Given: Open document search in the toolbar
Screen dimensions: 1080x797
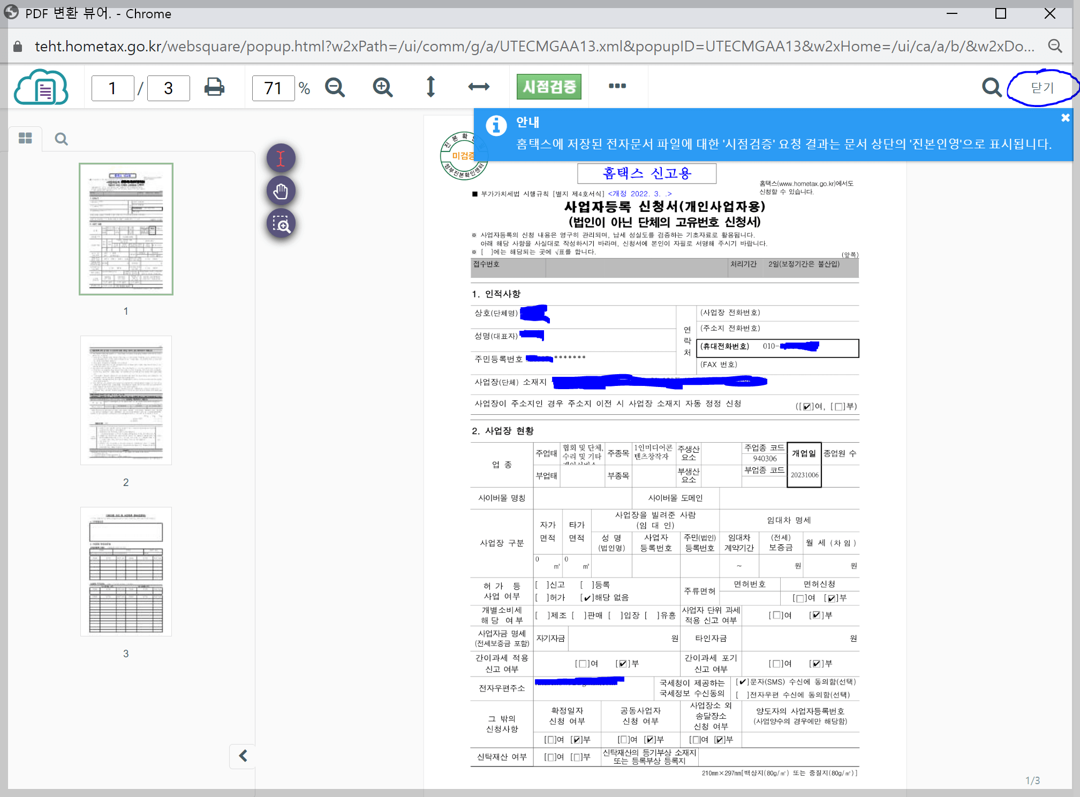Looking at the screenshot, I should 992,87.
